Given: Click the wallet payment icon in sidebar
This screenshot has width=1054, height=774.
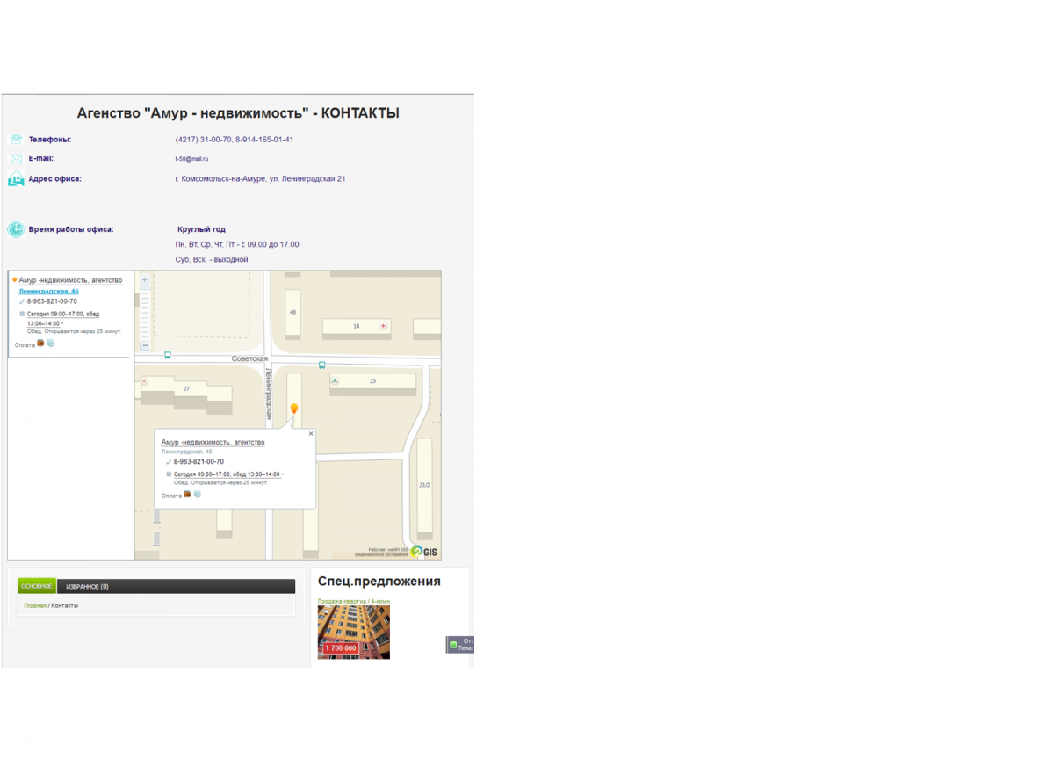Looking at the screenshot, I should tap(40, 344).
